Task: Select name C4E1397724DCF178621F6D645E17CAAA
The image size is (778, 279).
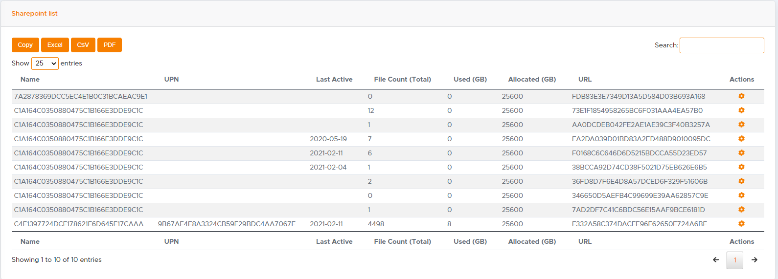Action: pyautogui.click(x=79, y=224)
